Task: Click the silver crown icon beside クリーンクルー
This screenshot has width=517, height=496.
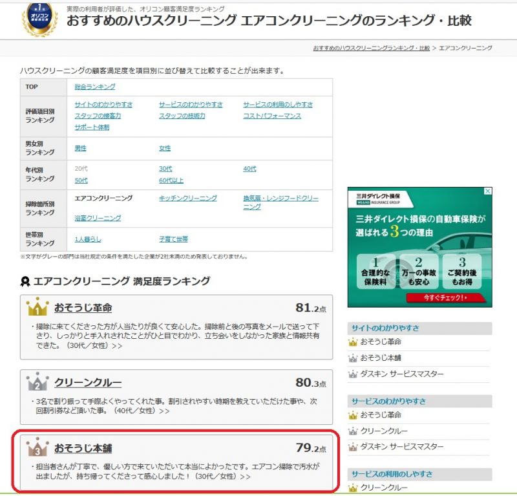Action: pos(37,382)
